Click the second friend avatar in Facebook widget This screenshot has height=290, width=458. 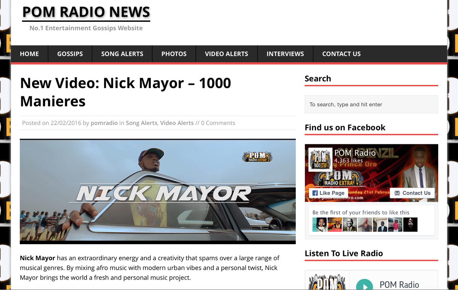(x=335, y=225)
